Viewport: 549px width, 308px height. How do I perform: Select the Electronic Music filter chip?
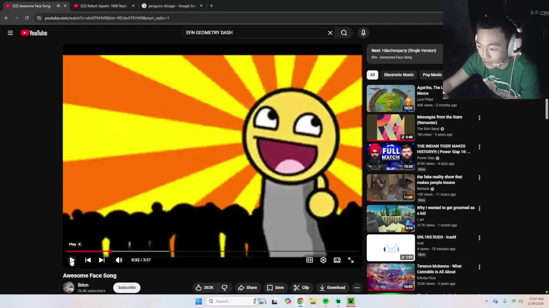point(399,75)
